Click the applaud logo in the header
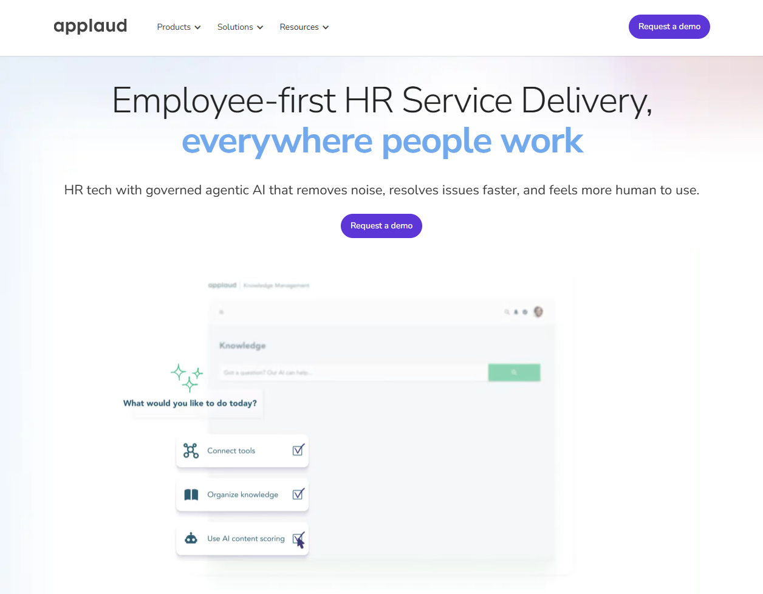Screen dimensions: 763x594 tap(90, 26)
